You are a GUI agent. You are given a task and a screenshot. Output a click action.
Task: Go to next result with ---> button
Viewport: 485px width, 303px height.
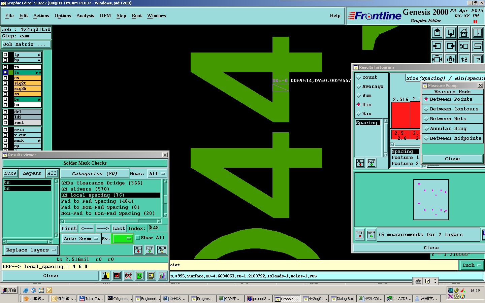click(103, 229)
